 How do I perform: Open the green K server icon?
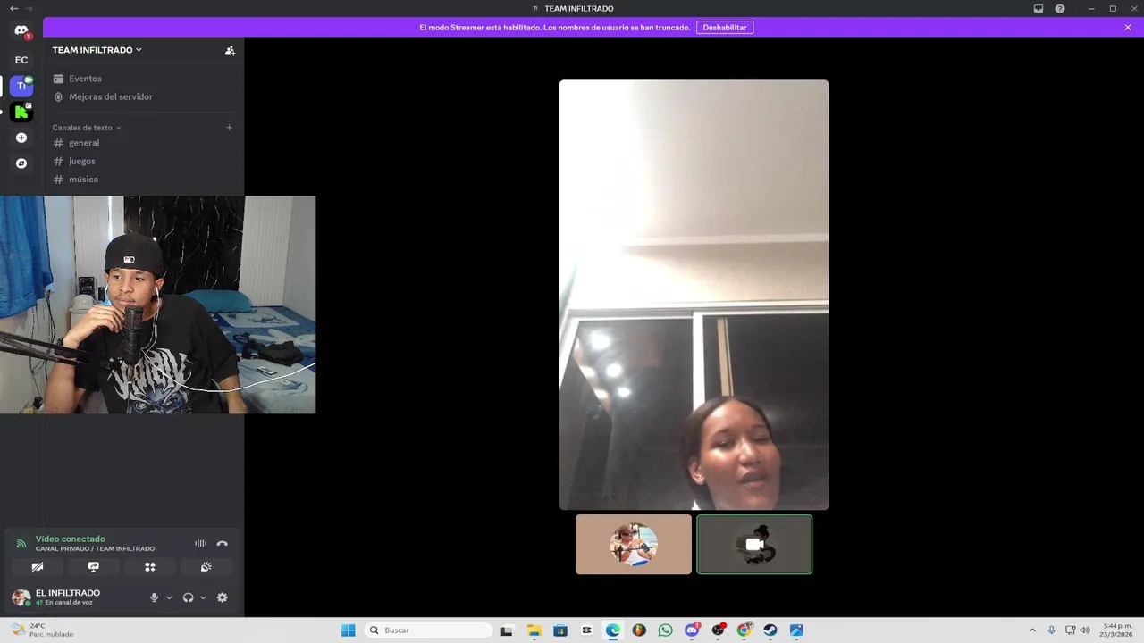tap(21, 112)
